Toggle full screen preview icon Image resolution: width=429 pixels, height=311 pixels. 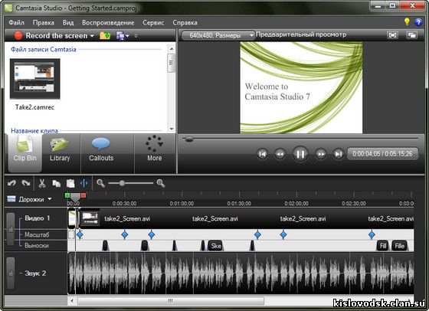[x=392, y=35]
